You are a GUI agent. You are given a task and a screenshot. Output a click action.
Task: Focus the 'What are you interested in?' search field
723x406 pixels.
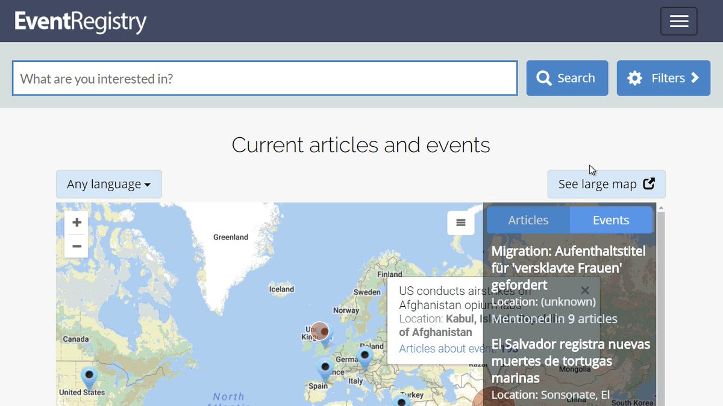[265, 78]
